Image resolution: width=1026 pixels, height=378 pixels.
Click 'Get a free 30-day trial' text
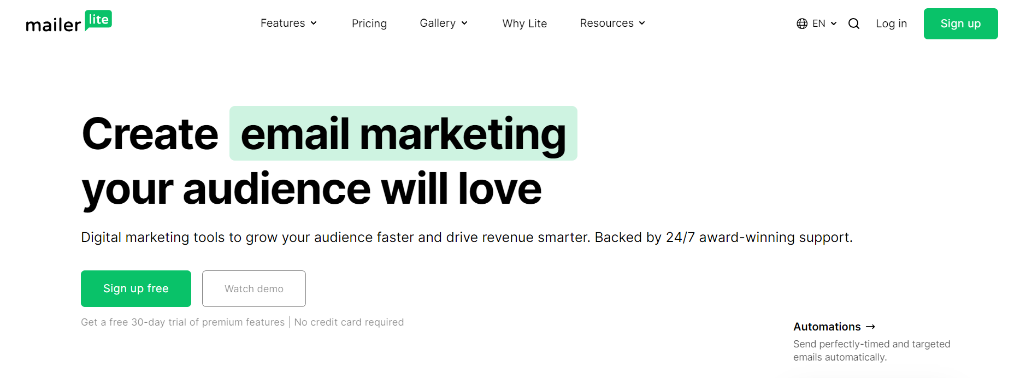[182, 322]
